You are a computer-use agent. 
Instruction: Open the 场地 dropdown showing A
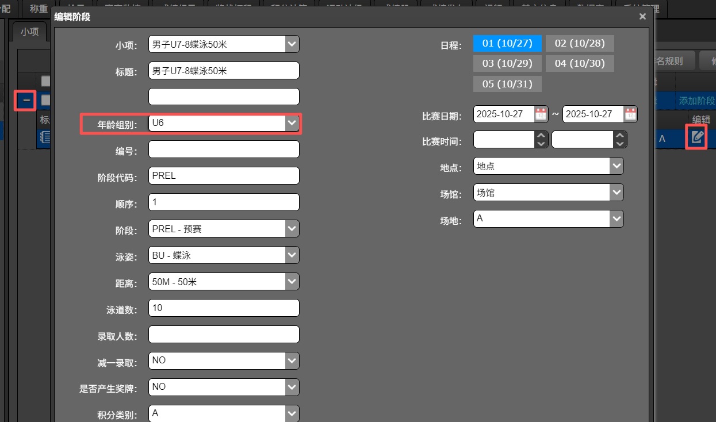pos(617,218)
